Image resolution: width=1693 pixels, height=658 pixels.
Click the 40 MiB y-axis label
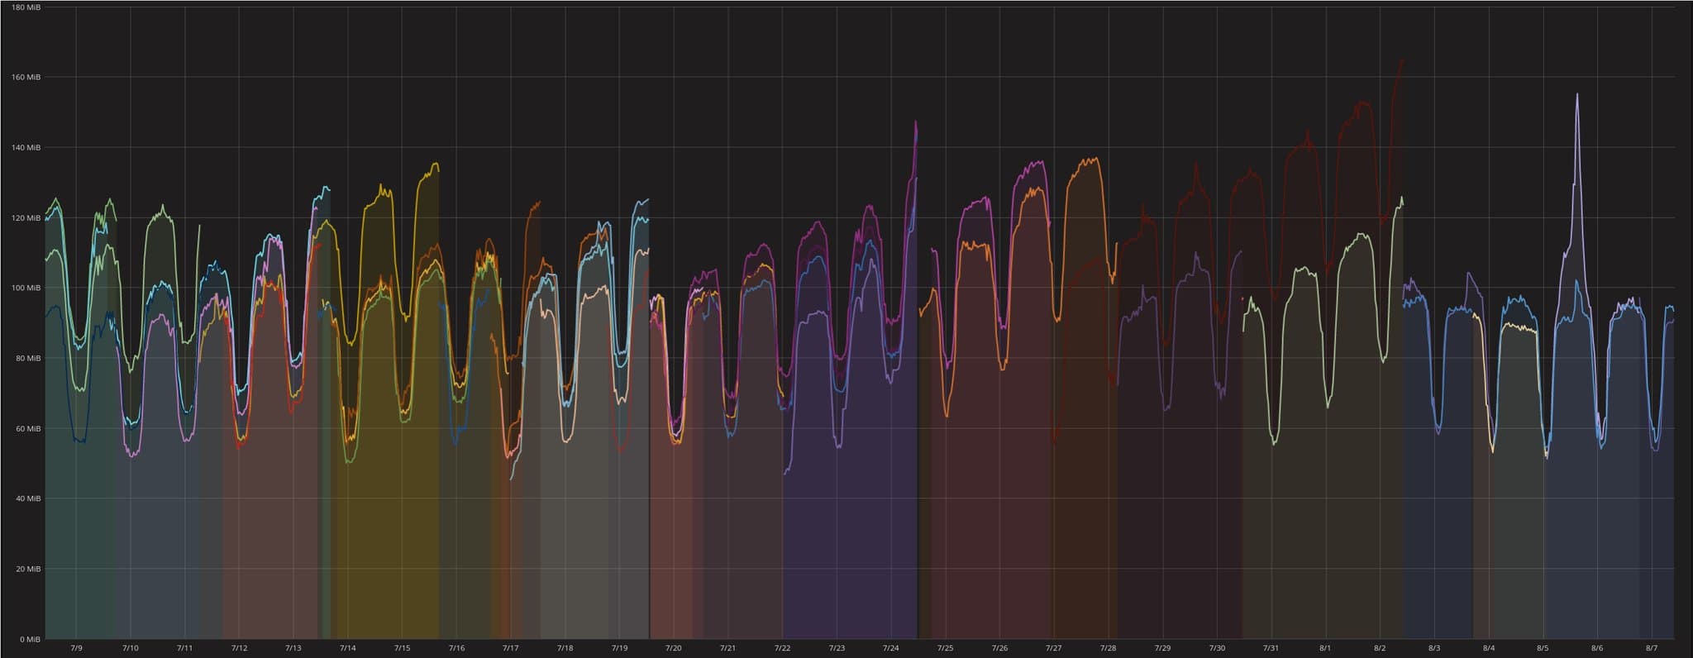click(28, 498)
